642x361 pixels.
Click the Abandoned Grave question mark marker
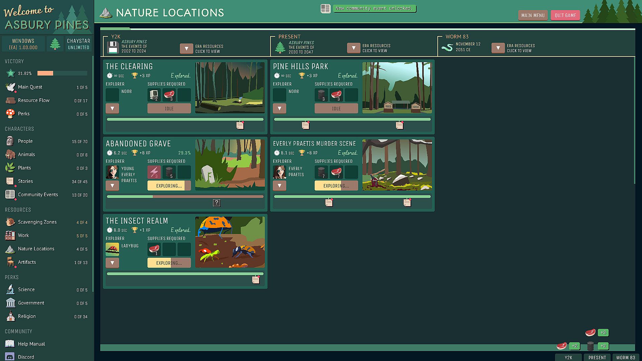[x=217, y=203]
